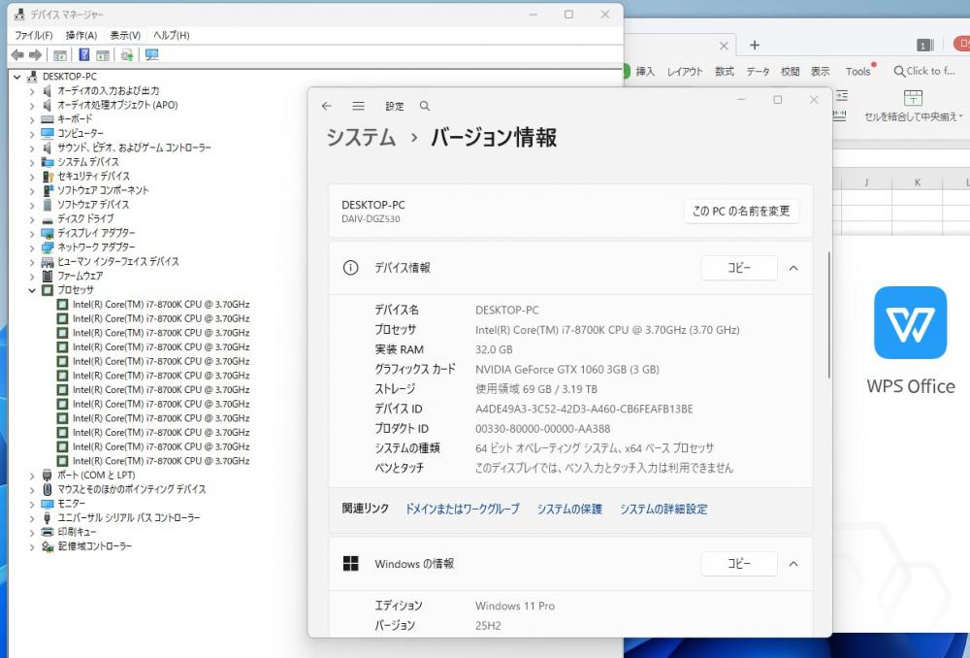Image resolution: width=970 pixels, height=658 pixels.
Task: Click the page-number 1 icon in WPS tab bar
Action: click(x=924, y=46)
